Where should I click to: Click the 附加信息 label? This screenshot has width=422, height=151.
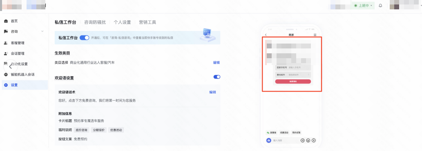[x=65, y=114]
